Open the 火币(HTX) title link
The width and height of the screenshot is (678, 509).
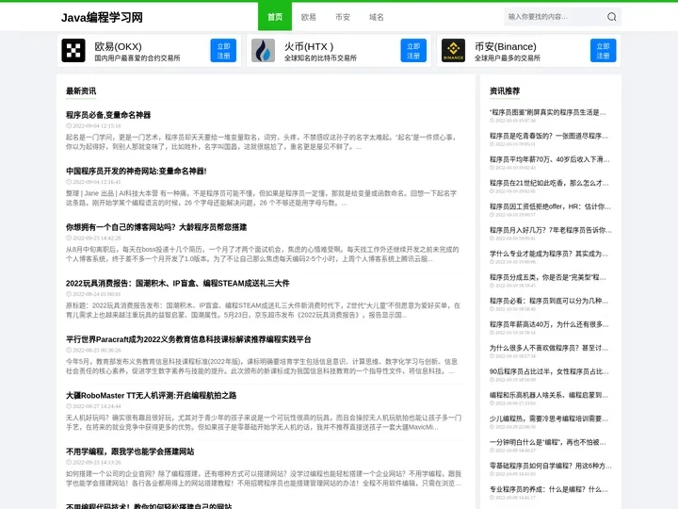pos(309,46)
